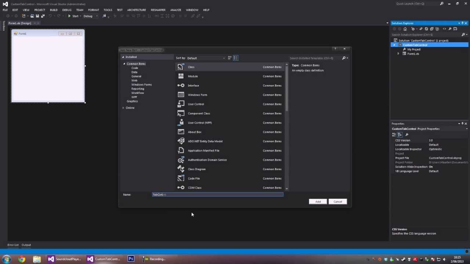Click Solution Explorer View Code icon
This screenshot has height=264, width=470.
pyautogui.click(x=444, y=29)
